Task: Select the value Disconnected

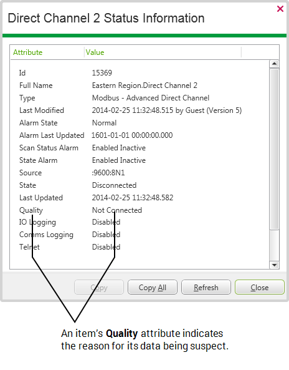Action: tap(114, 185)
